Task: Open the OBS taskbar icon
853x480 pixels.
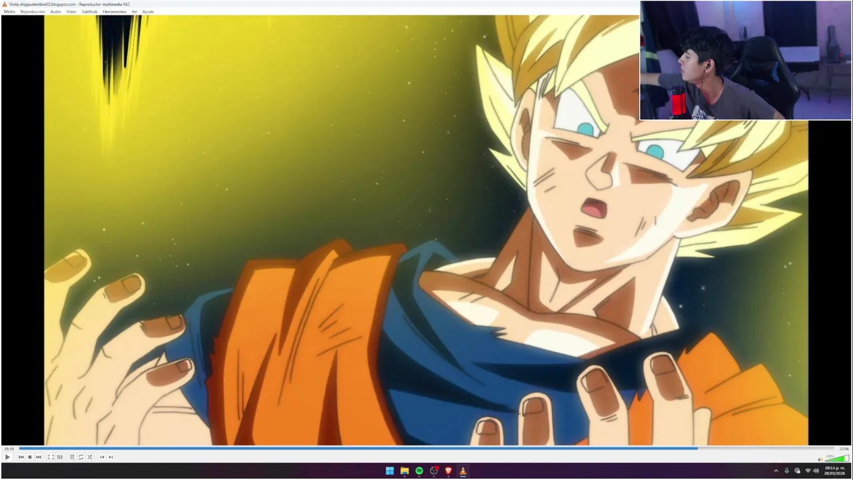Action: tap(434, 471)
